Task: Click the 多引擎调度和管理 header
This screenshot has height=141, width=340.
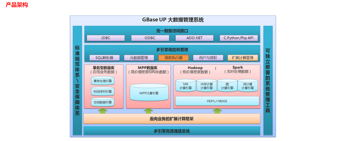Action: [172, 50]
